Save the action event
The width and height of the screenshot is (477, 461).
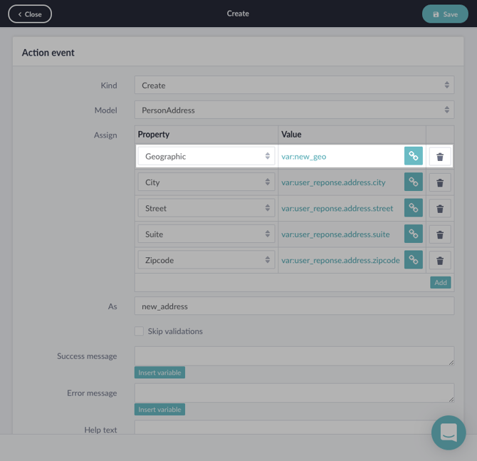[444, 14]
